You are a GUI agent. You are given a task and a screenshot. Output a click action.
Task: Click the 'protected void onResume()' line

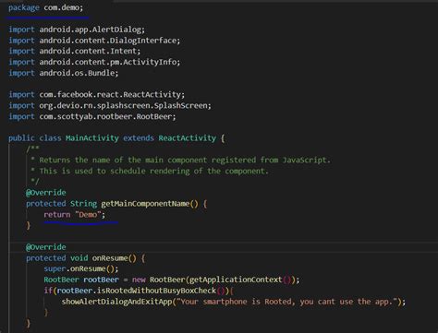85,258
